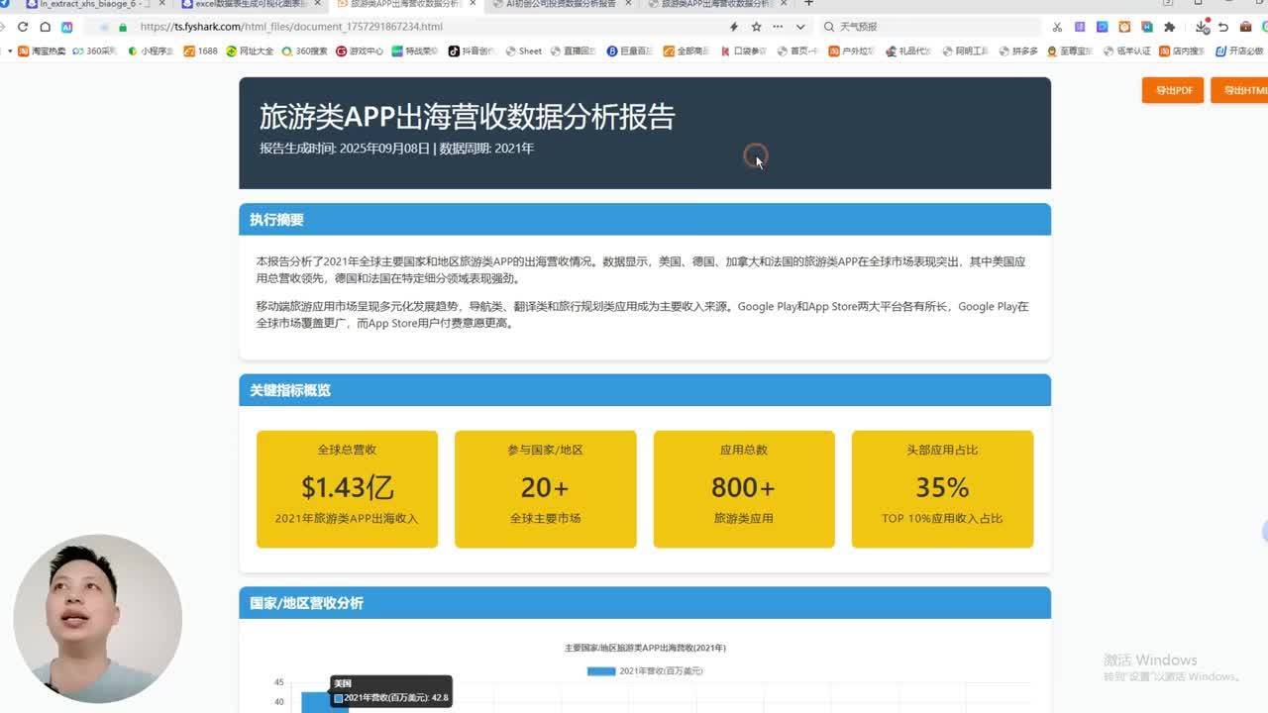Open the downloads icon in the toolbar
The image size is (1268, 713).
[x=1201, y=27]
